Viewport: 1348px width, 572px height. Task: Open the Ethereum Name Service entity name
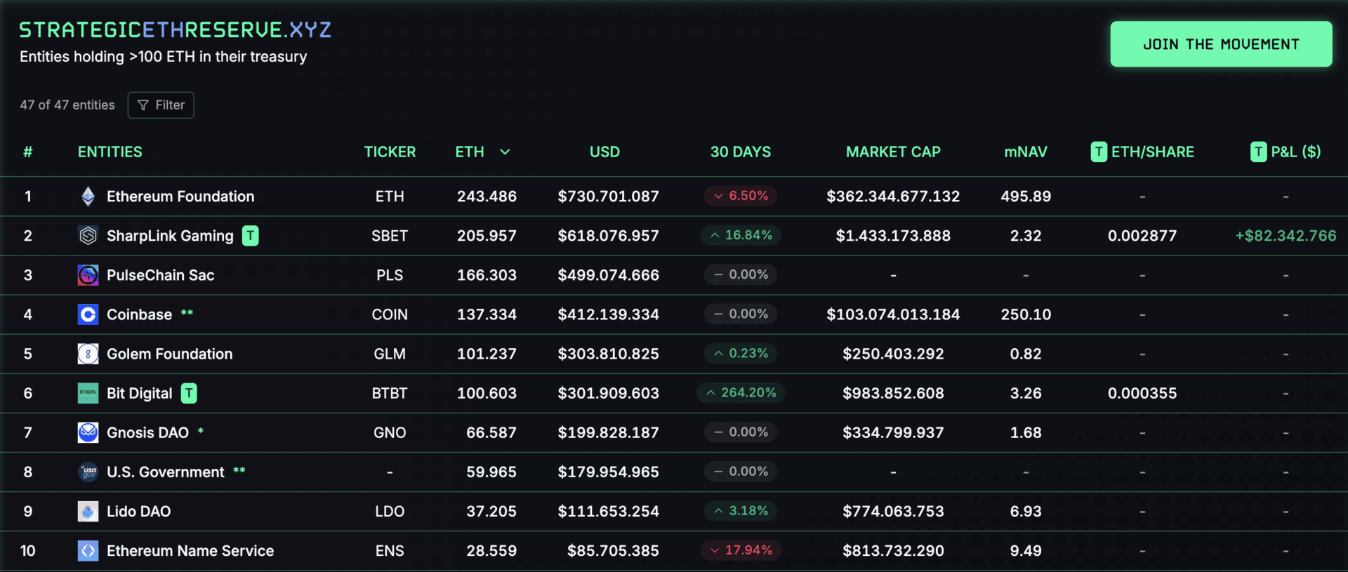point(190,550)
